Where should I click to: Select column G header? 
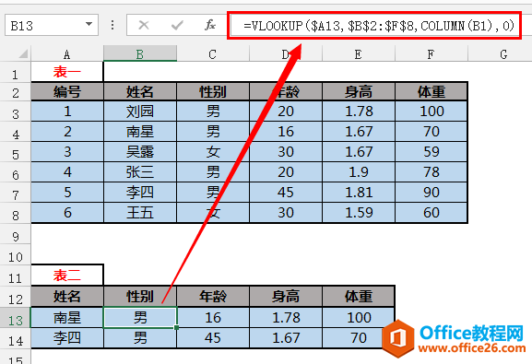500,54
